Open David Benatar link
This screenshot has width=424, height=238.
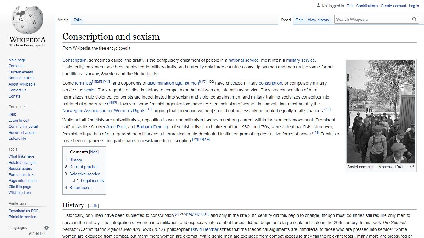click(x=205, y=229)
